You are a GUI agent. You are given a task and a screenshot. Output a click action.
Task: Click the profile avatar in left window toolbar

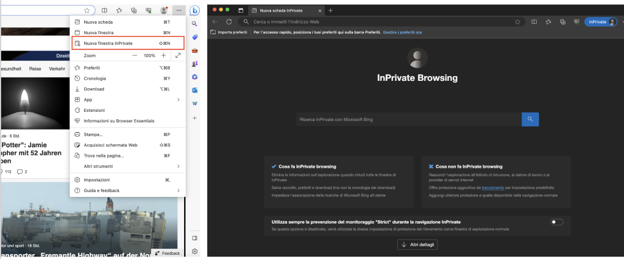163,10
